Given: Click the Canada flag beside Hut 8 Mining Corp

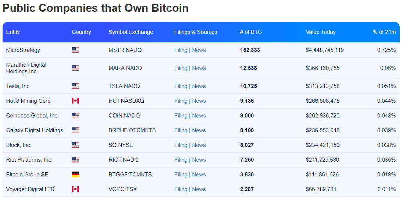Looking at the screenshot, I should pos(75,101).
